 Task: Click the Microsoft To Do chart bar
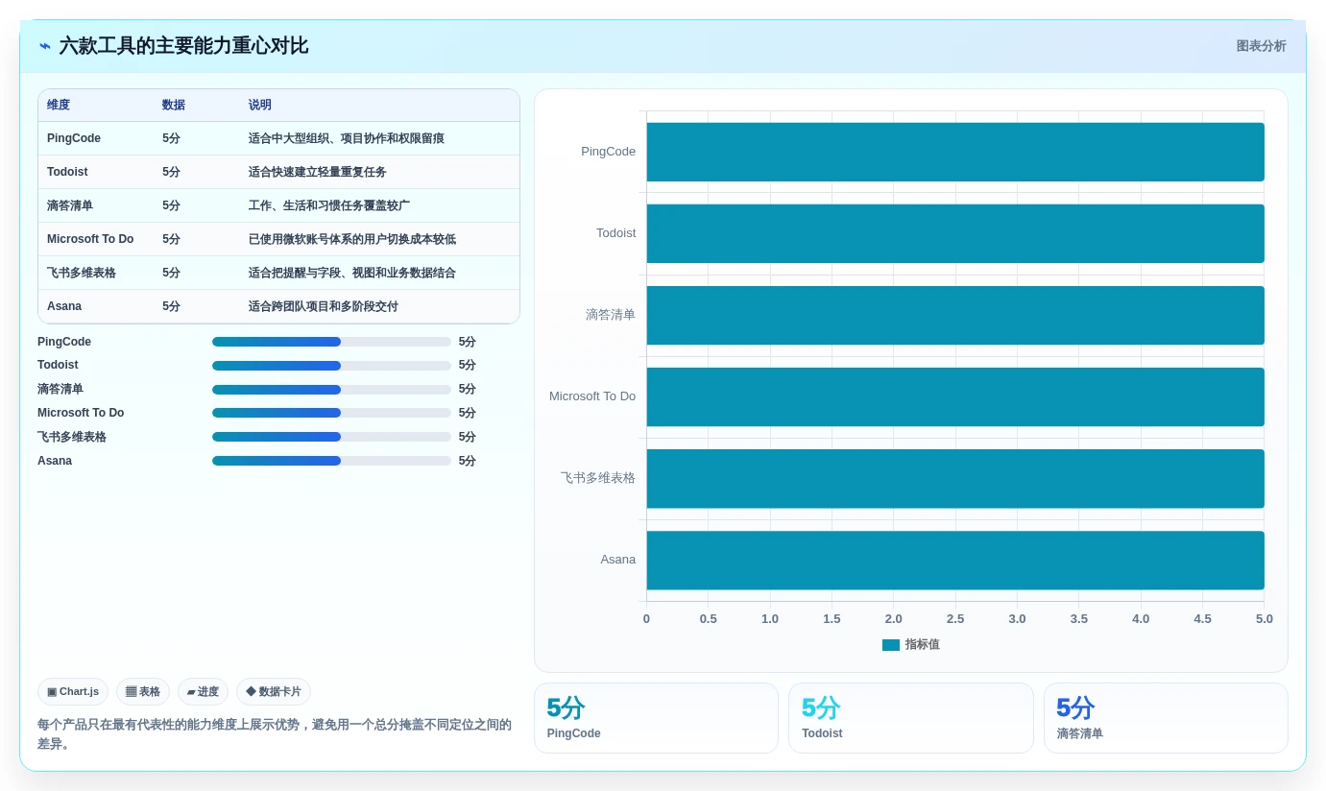(x=955, y=396)
